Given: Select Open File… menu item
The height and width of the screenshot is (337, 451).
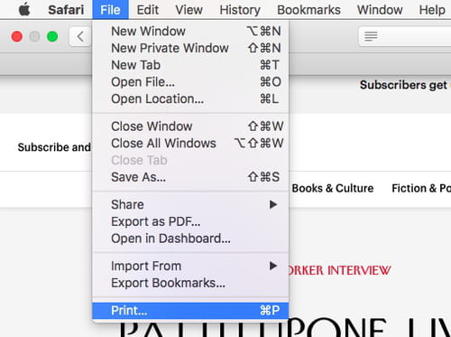Looking at the screenshot, I should (x=190, y=82).
